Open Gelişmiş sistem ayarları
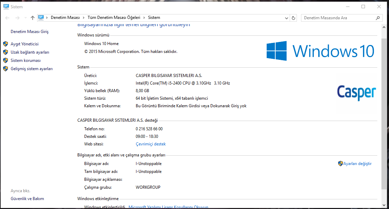This screenshot has height=209, width=389. (x=32, y=69)
